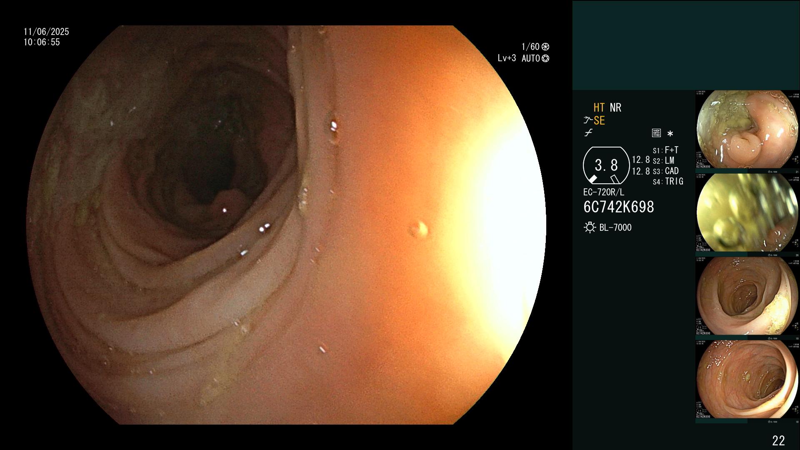Click the scope tip diagram showing 3.8
The width and height of the screenshot is (800, 450).
(x=606, y=165)
